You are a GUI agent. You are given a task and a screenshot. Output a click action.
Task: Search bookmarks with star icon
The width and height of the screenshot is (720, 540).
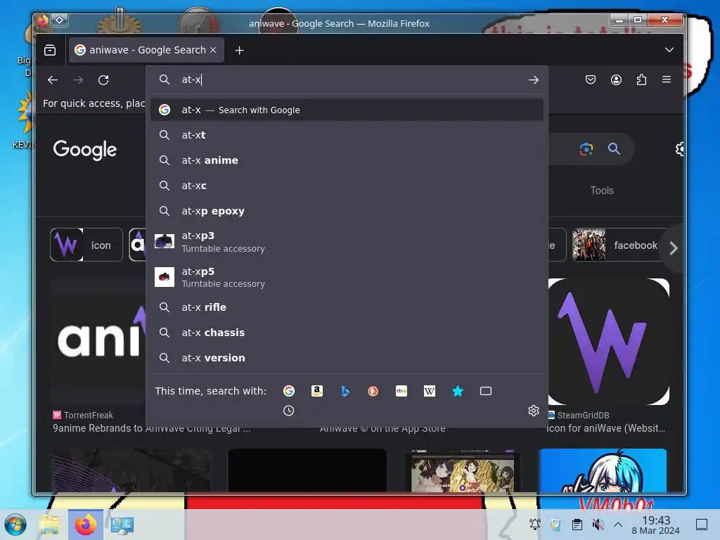coord(457,391)
